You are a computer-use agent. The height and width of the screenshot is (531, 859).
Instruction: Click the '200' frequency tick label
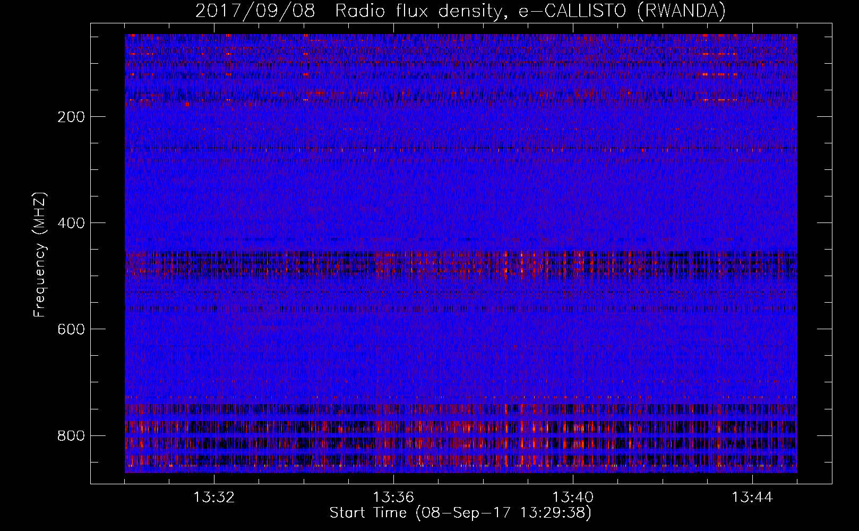[x=71, y=117]
